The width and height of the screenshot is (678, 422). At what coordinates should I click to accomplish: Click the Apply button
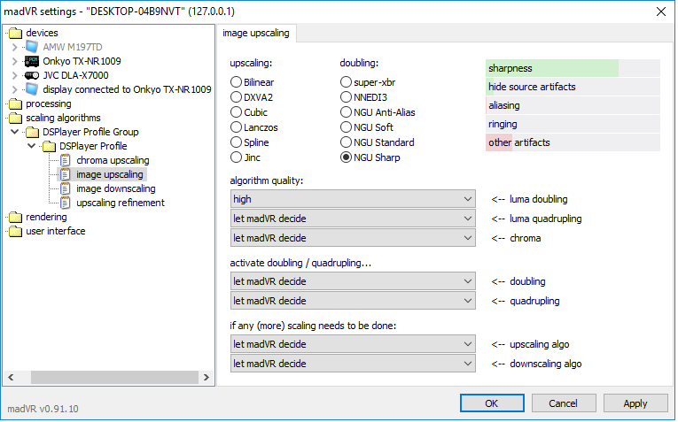coord(635,403)
